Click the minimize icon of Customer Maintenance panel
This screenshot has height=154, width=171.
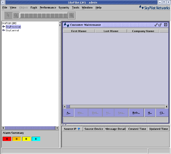point(156,25)
